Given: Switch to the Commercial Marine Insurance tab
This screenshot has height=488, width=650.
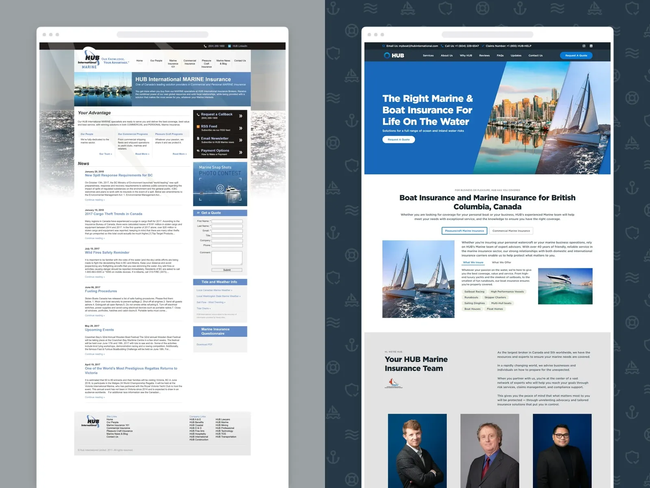Looking at the screenshot, I should [x=511, y=231].
